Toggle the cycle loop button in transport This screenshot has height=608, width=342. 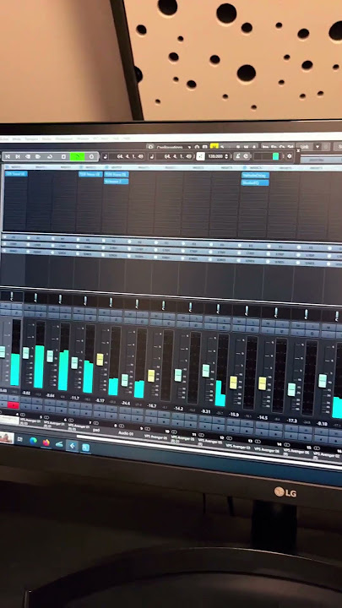[50, 156]
